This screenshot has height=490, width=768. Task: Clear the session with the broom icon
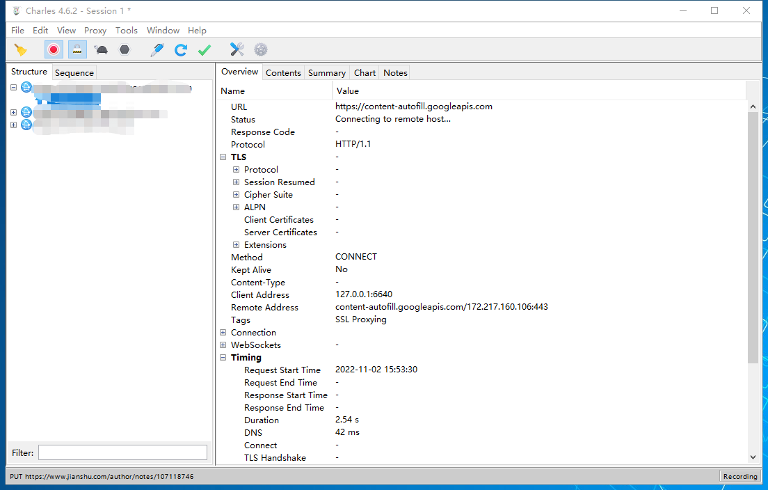pos(21,49)
